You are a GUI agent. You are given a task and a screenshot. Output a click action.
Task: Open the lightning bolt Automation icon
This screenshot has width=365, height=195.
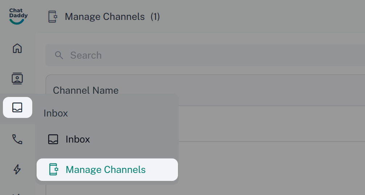pyautogui.click(x=17, y=169)
